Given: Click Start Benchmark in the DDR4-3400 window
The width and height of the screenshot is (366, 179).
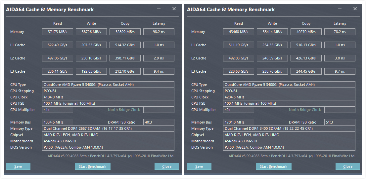Looking at the screenshot, I should tap(273, 166).
